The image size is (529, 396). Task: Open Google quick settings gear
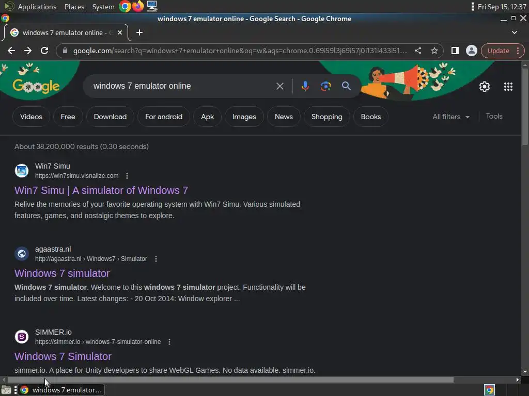click(x=485, y=87)
